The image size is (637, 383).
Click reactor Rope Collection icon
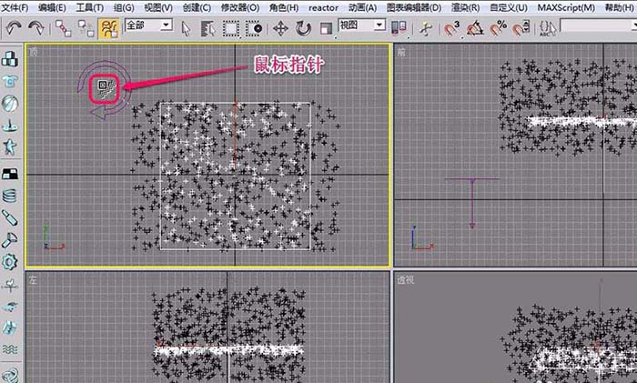(10, 126)
